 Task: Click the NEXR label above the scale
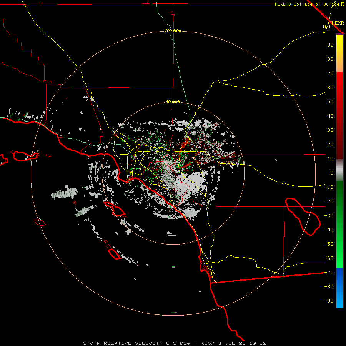338,23
